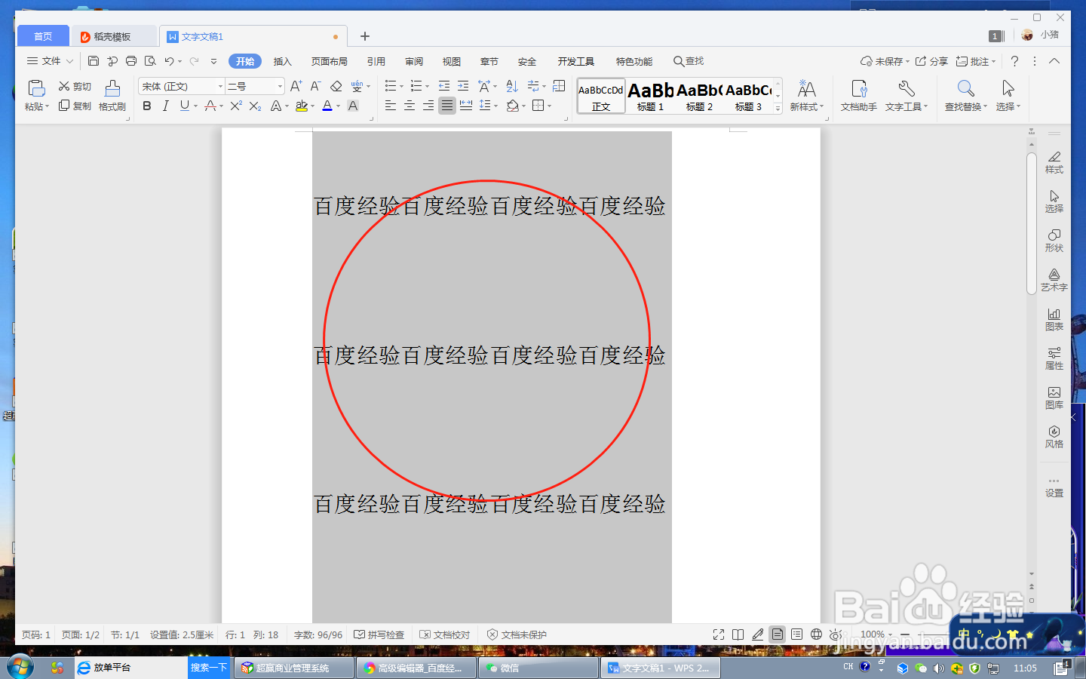Viewport: 1086px width, 679px height.
Task: Click the share (分享) button
Action: (x=931, y=61)
